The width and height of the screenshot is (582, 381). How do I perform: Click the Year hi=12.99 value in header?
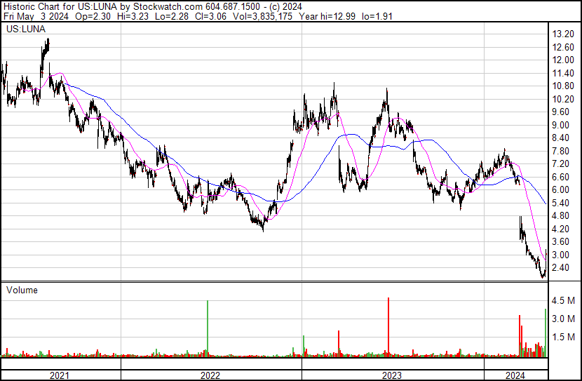click(x=327, y=16)
